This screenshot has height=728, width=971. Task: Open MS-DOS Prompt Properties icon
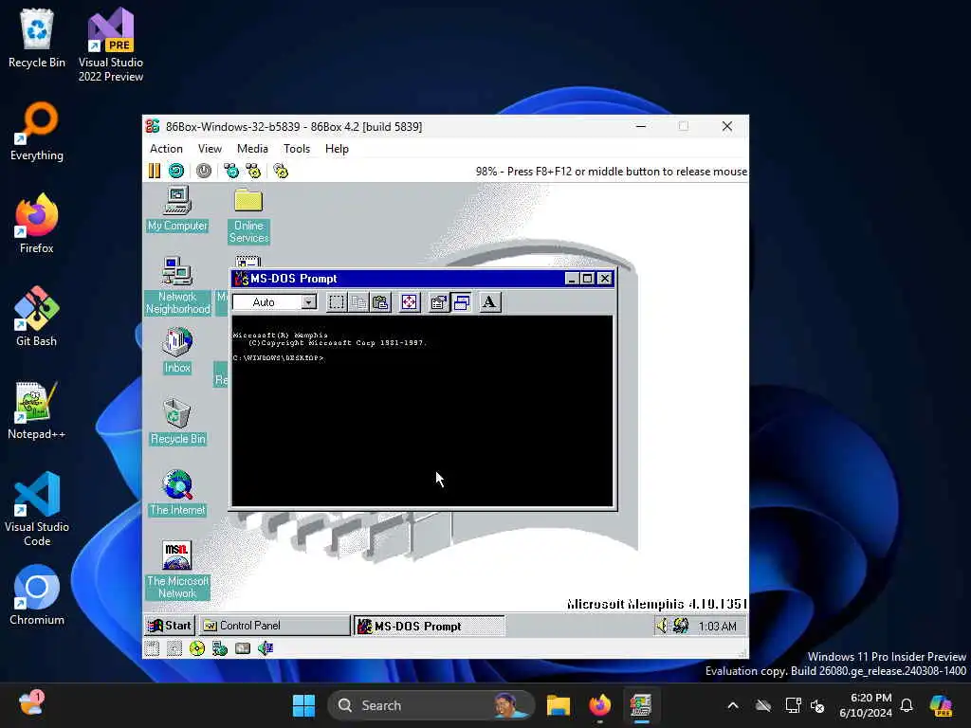pyautogui.click(x=438, y=302)
